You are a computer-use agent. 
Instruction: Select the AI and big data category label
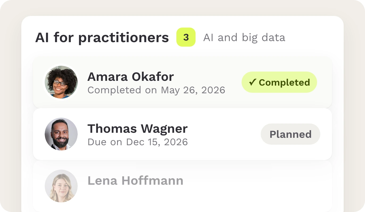tap(244, 37)
